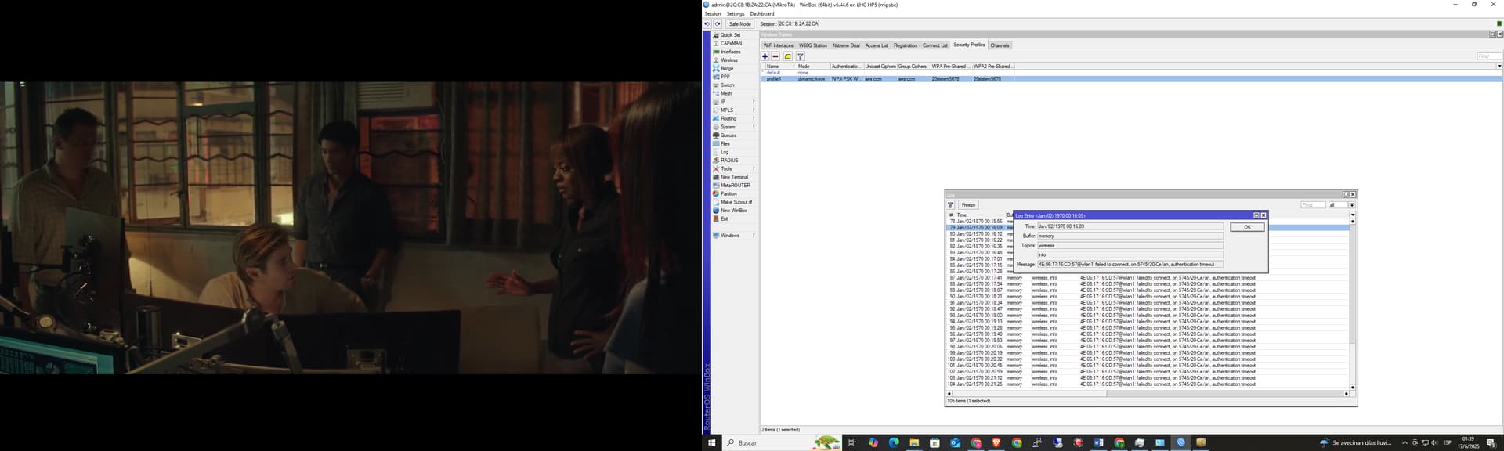The image size is (1504, 451).
Task: Open File Explorer from the taskbar
Action: (914, 443)
